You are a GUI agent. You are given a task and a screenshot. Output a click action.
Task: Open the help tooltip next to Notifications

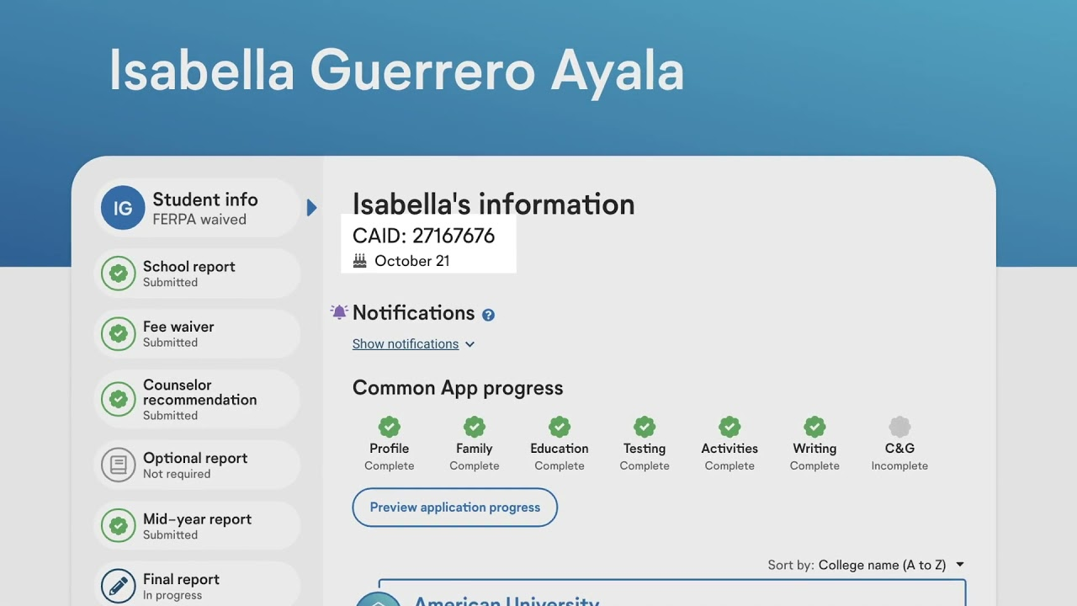tap(489, 315)
